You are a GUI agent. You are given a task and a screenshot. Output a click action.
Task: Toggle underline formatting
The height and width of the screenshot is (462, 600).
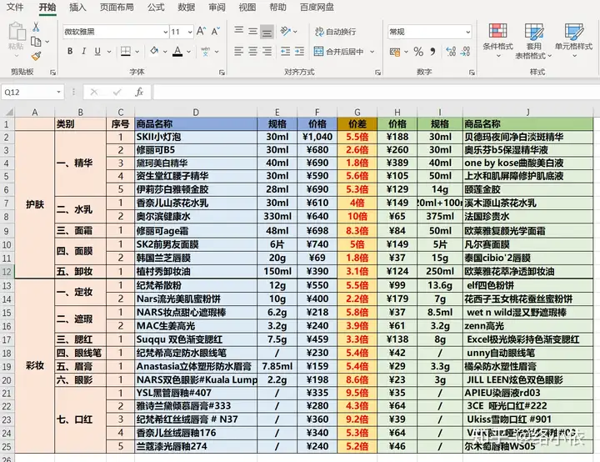(97, 51)
